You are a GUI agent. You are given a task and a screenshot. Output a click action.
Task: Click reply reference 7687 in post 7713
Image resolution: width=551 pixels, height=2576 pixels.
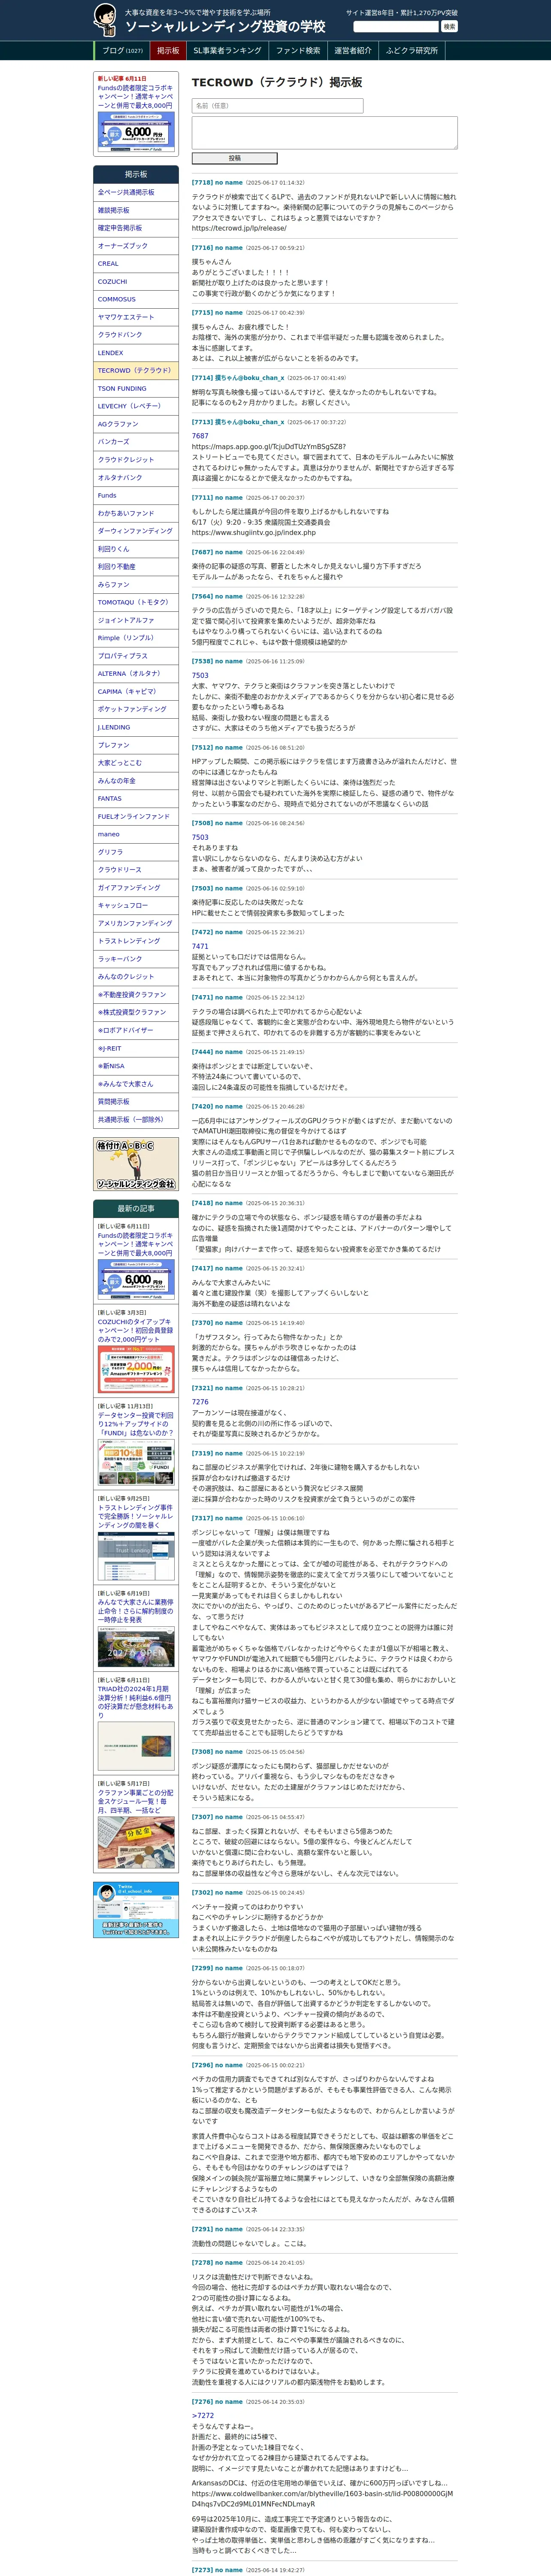(x=200, y=436)
